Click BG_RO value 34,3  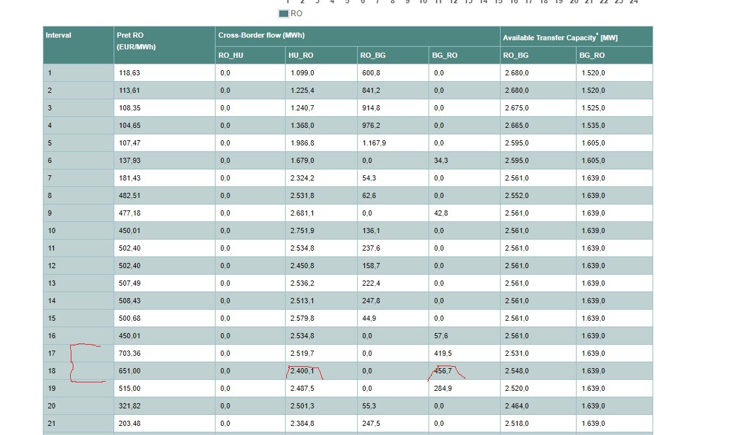pos(441,161)
